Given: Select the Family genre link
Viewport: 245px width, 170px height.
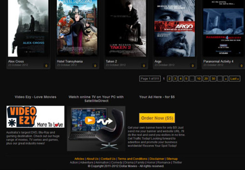Looking at the screenshot, I should [140, 162].
